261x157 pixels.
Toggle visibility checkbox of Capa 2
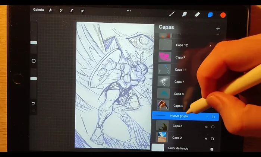click(x=213, y=139)
